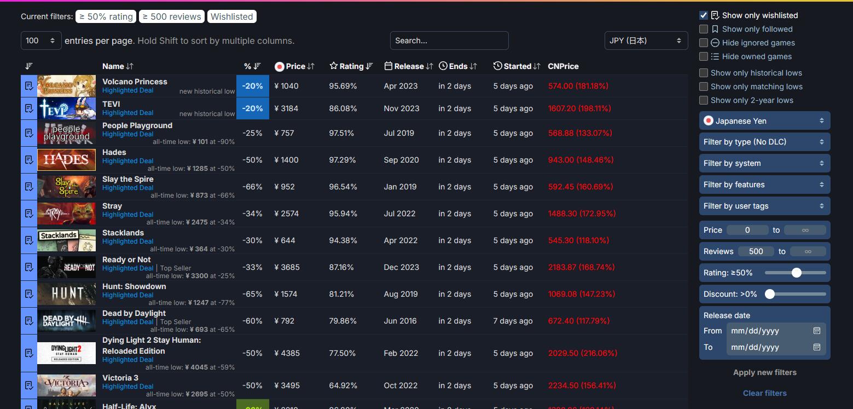The width and height of the screenshot is (853, 409).
Task: Click the ≥ 500 reviews filter tag
Action: (172, 16)
